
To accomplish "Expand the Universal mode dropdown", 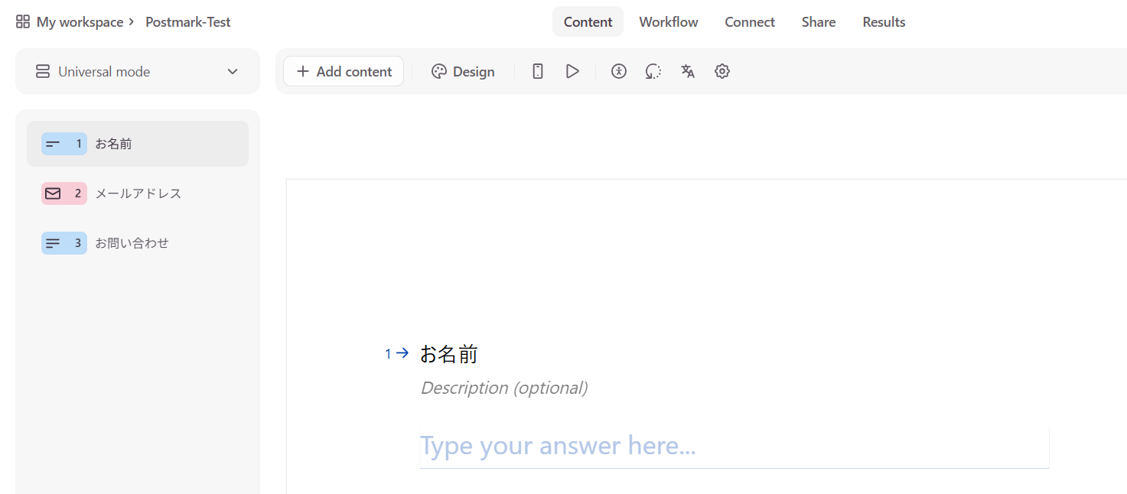I will [x=138, y=71].
